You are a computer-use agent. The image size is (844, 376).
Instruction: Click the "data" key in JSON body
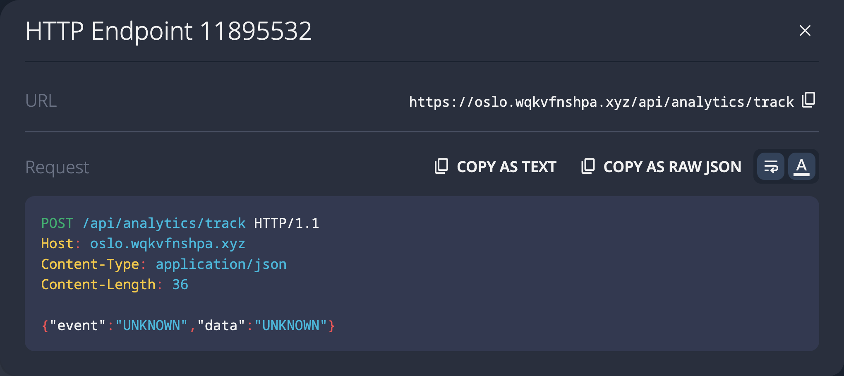pos(221,326)
